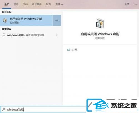
Task: Click the magnifier icon beside windows功能 suggestion
Action: click(x=4, y=35)
